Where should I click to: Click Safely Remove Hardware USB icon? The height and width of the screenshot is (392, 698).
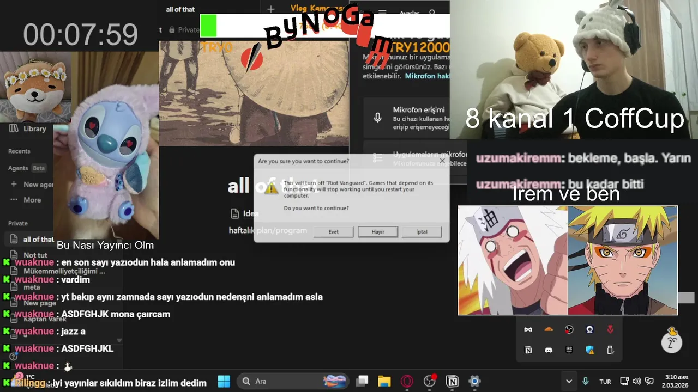coord(610,350)
